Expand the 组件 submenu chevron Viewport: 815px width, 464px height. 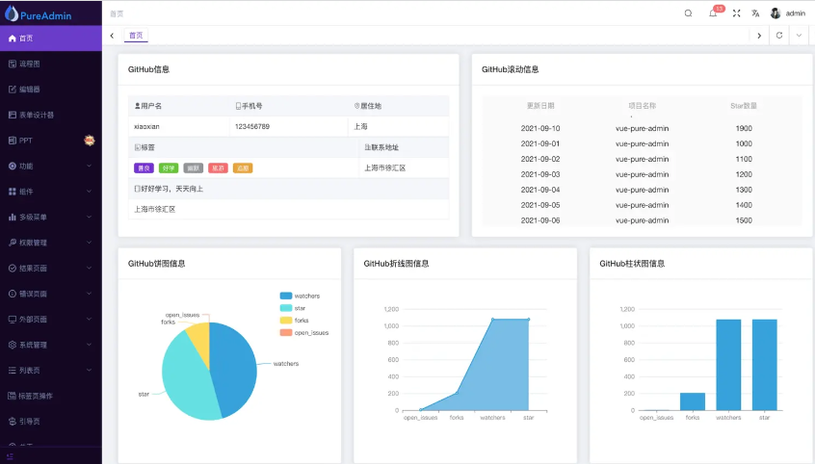point(89,192)
